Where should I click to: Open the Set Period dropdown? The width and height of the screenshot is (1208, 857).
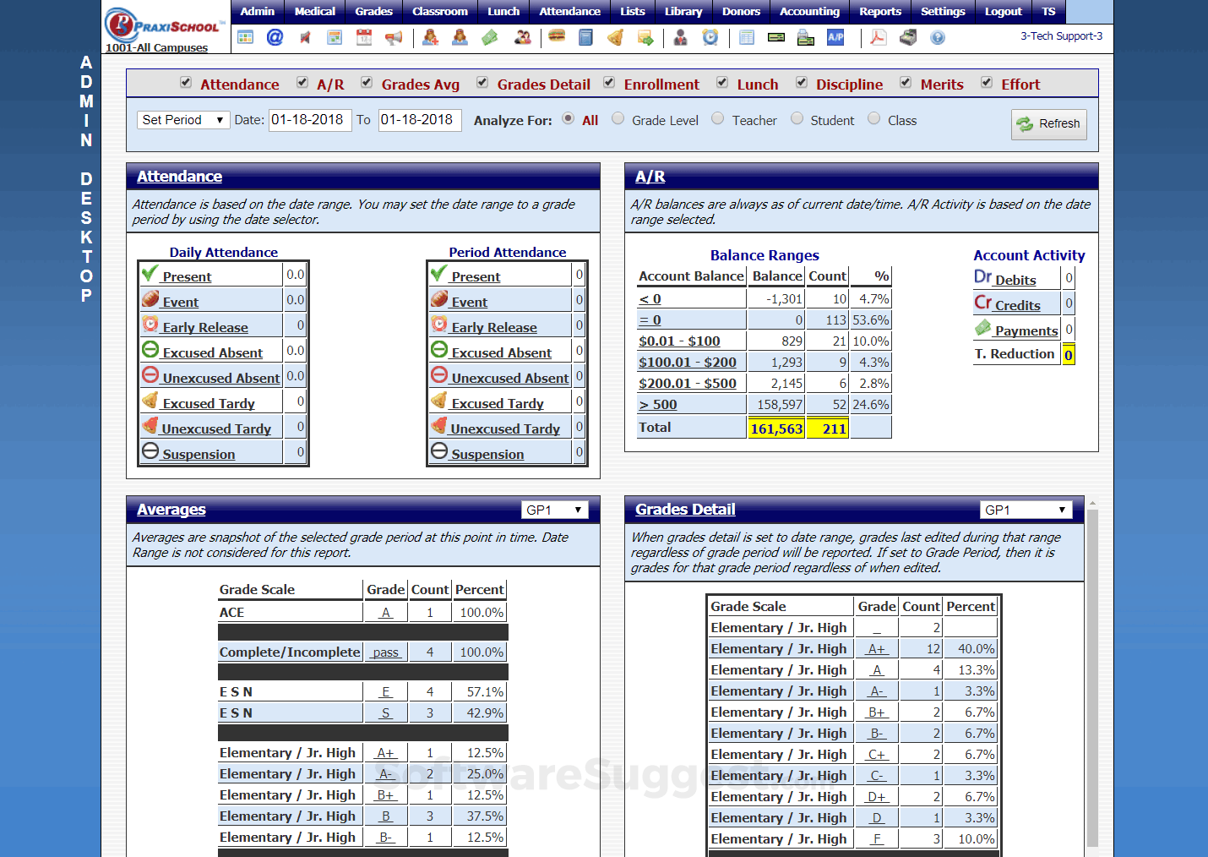pyautogui.click(x=183, y=119)
